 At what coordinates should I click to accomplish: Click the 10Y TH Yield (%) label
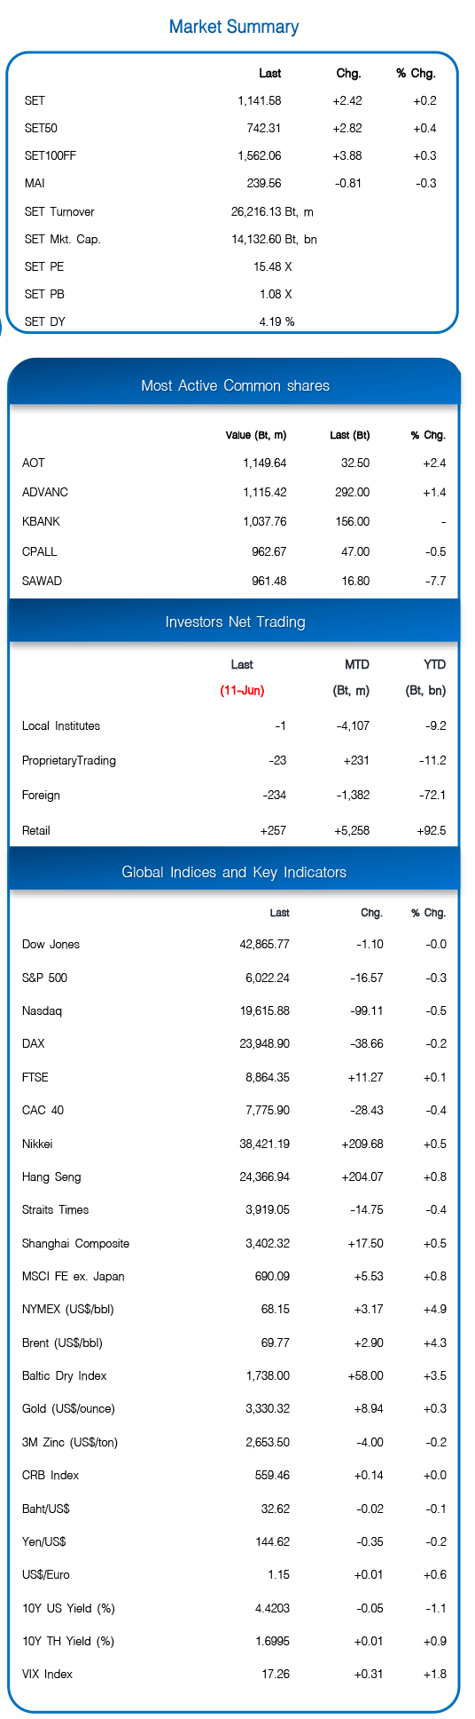(x=68, y=1642)
